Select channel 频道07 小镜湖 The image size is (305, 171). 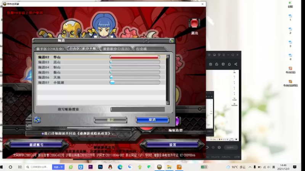[101, 82]
